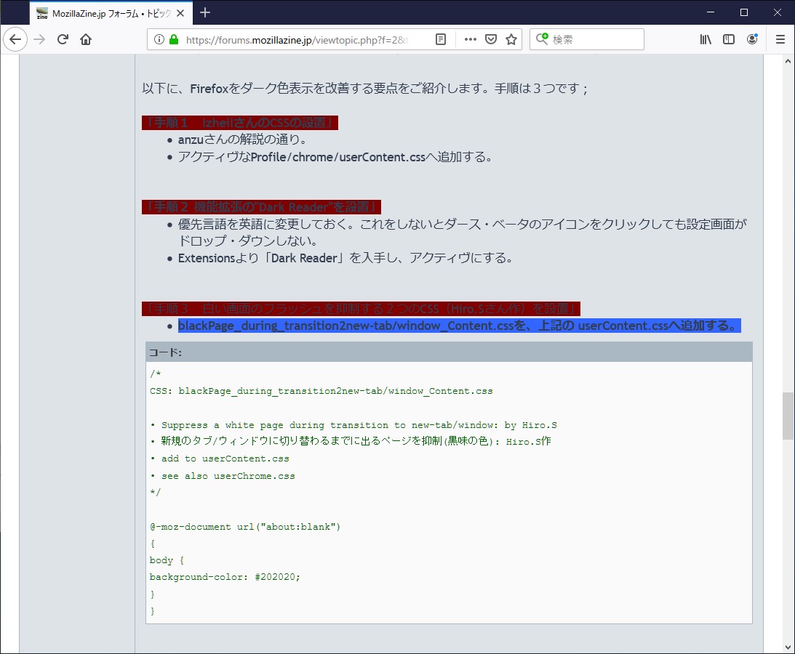Open the Firefox hamburger menu
The width and height of the screenshot is (795, 654).
point(780,39)
